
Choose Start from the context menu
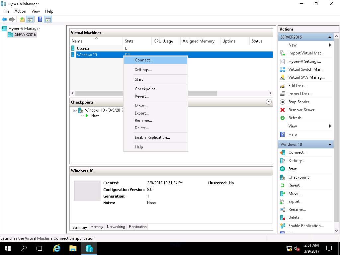pos(155,79)
